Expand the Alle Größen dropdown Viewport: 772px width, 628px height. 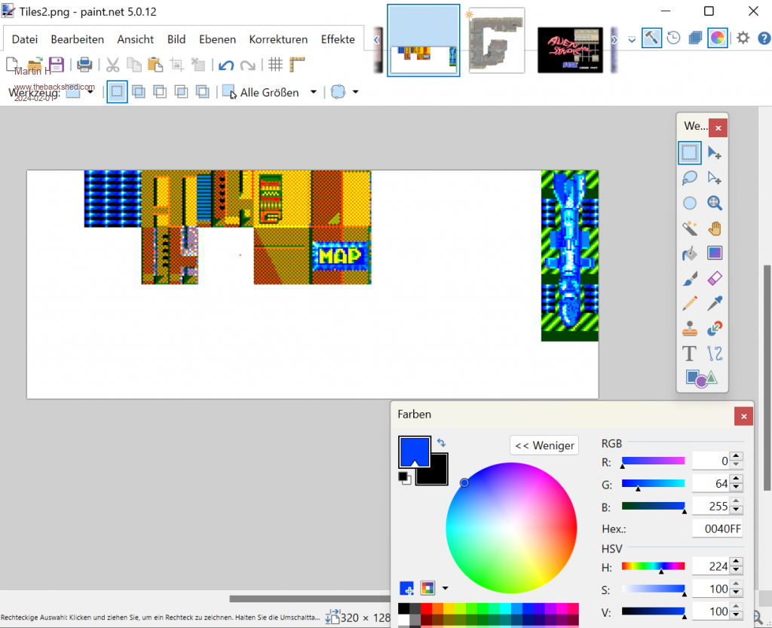tap(314, 93)
